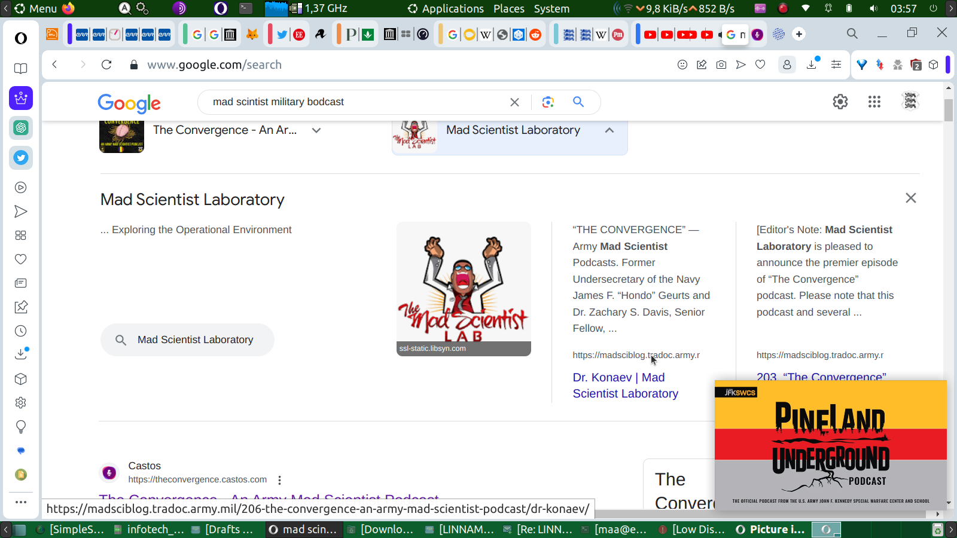Click the page vertical scrollbar thumb
This screenshot has height=538, width=957.
pos(949,111)
